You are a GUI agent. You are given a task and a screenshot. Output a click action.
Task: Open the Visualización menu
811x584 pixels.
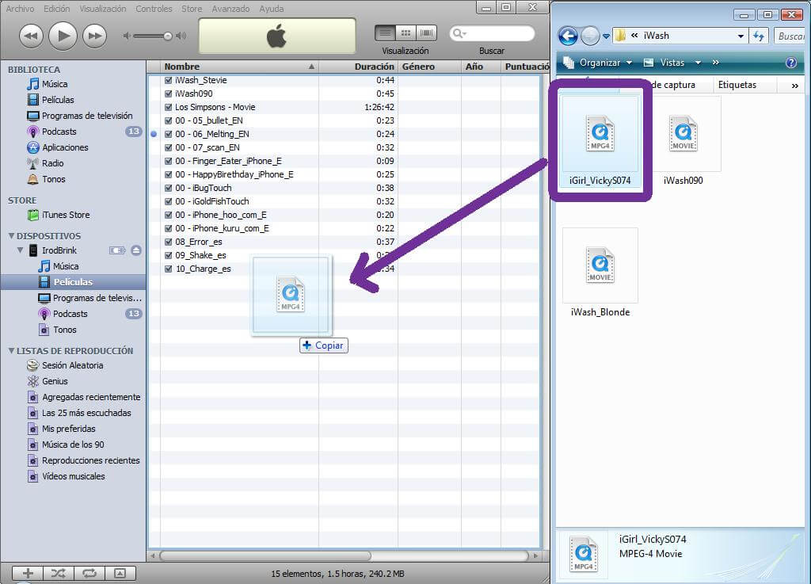point(102,8)
